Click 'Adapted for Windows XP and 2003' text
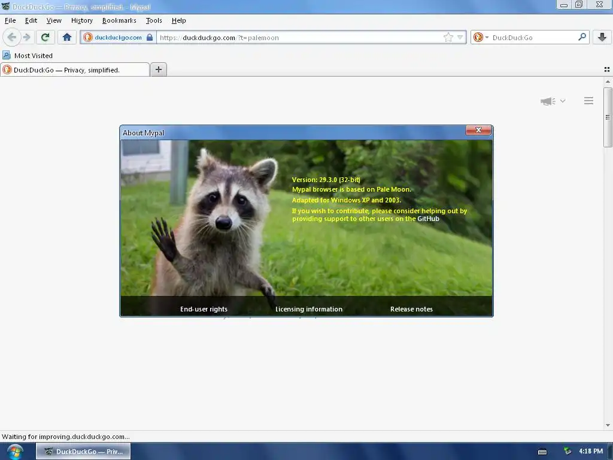Image resolution: width=613 pixels, height=460 pixels. pyautogui.click(x=347, y=200)
